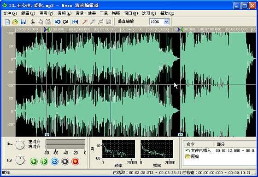Stop playback with the black stop button
The height and width of the screenshot is (177, 258).
(x=65, y=161)
